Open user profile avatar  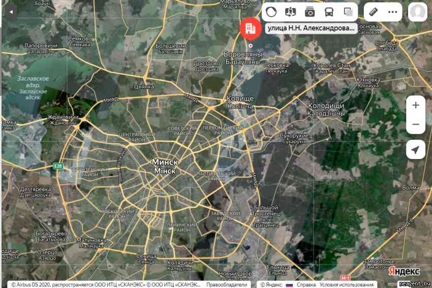click(x=417, y=12)
